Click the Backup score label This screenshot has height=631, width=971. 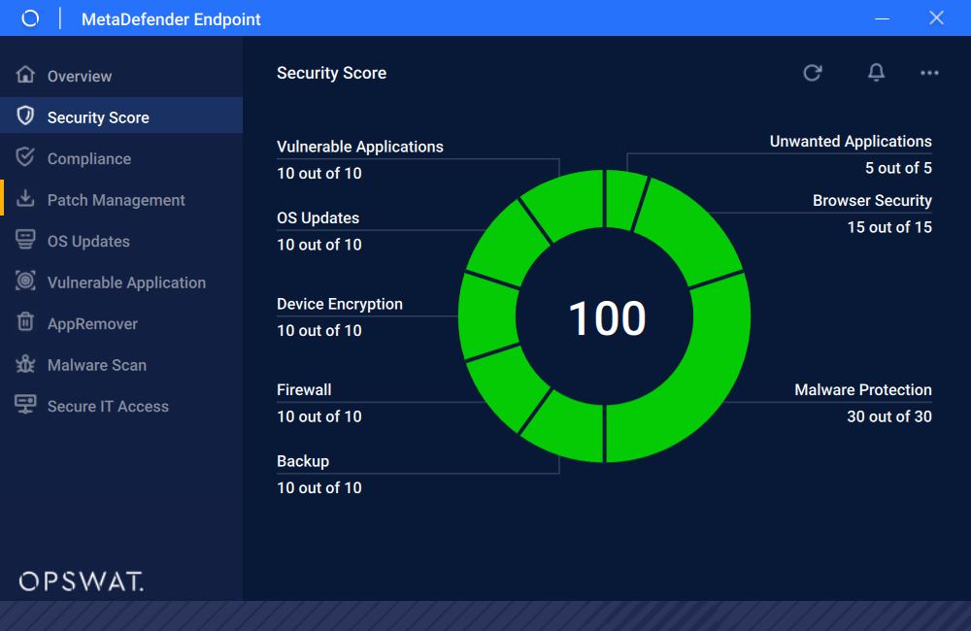point(303,461)
